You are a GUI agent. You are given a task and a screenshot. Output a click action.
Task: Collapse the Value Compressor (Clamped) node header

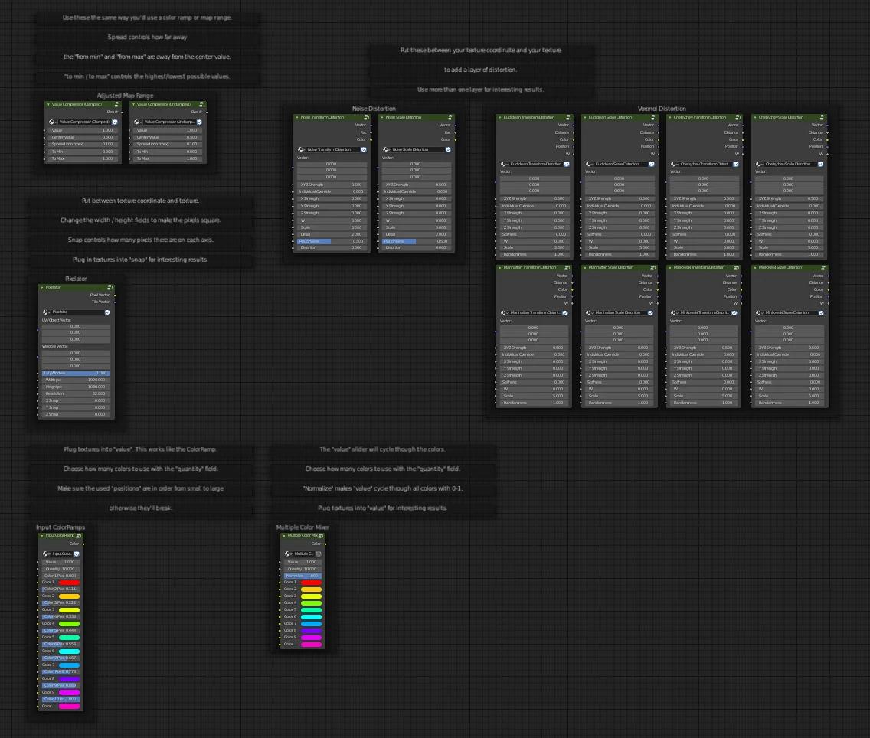pos(48,104)
